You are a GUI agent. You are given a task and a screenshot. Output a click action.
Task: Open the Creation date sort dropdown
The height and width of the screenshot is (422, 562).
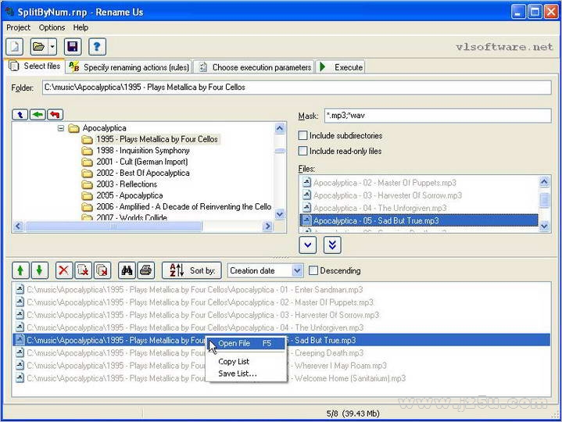tap(297, 271)
